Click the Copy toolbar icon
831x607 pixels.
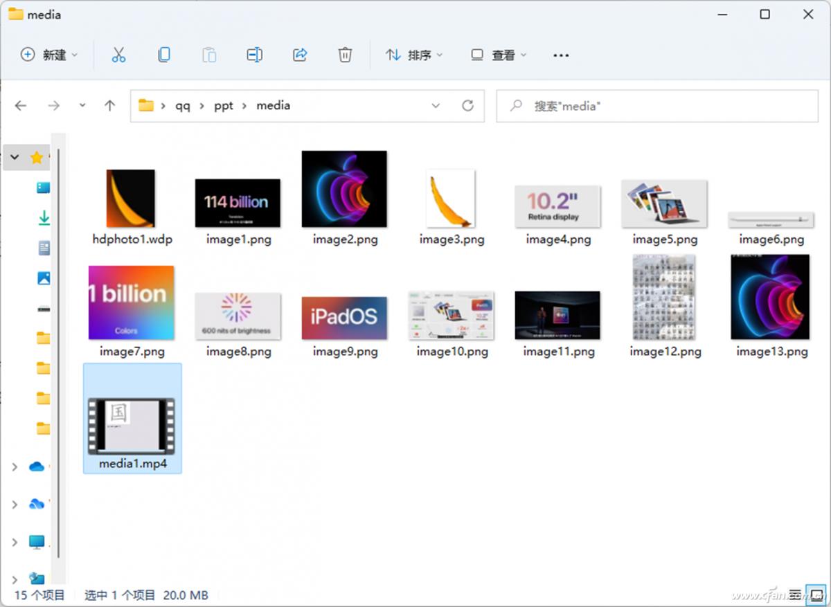(164, 55)
